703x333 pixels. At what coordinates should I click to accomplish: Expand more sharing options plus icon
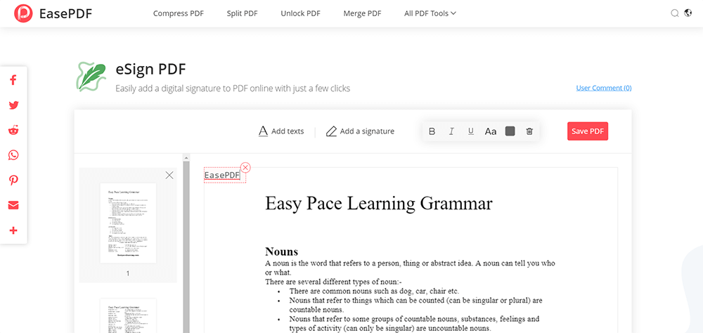(13, 230)
